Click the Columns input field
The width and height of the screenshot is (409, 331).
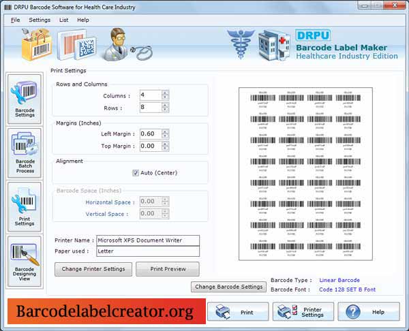point(151,95)
